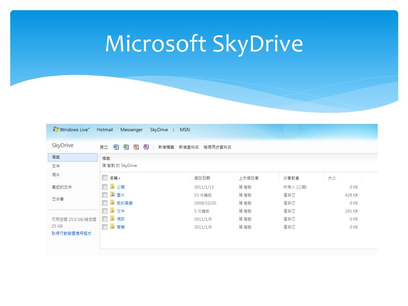Create a new PowerPoint presentation
Image resolution: width=408 pixels, height=306 pixels.
click(x=136, y=147)
